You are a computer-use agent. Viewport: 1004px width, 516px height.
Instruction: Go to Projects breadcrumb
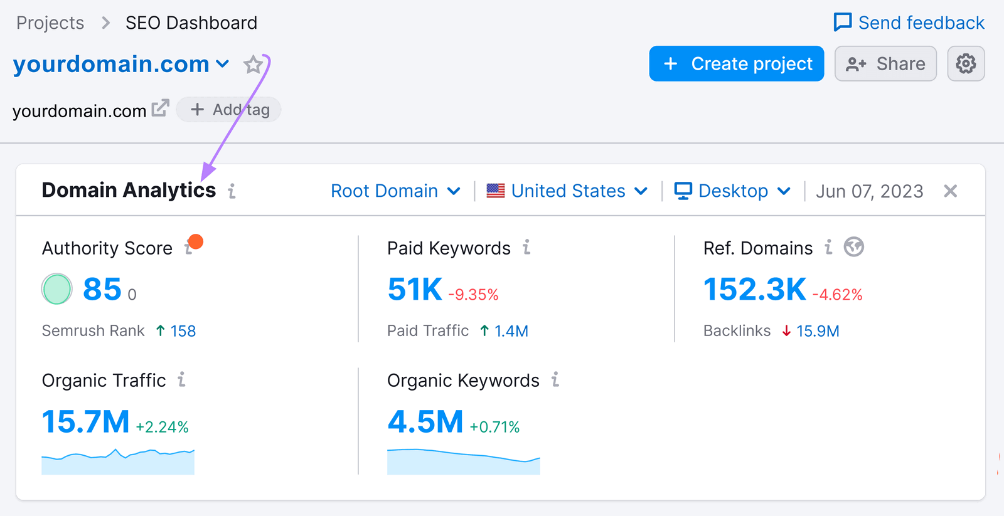tap(50, 23)
